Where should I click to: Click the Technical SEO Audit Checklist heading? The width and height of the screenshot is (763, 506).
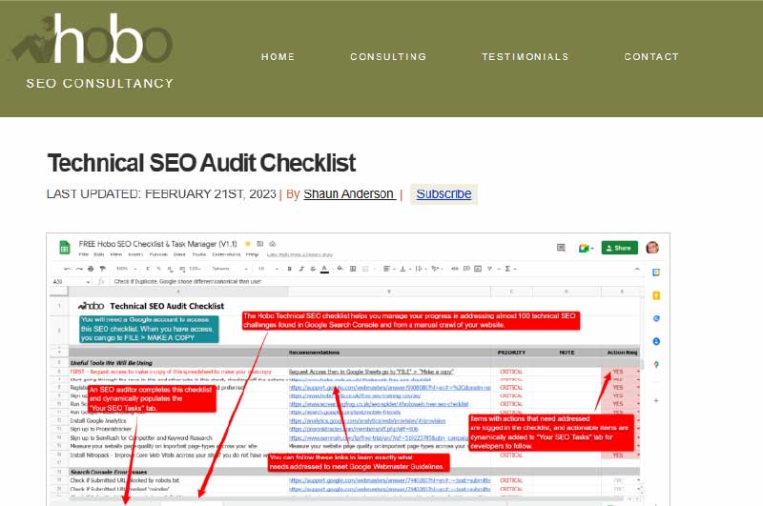click(201, 163)
